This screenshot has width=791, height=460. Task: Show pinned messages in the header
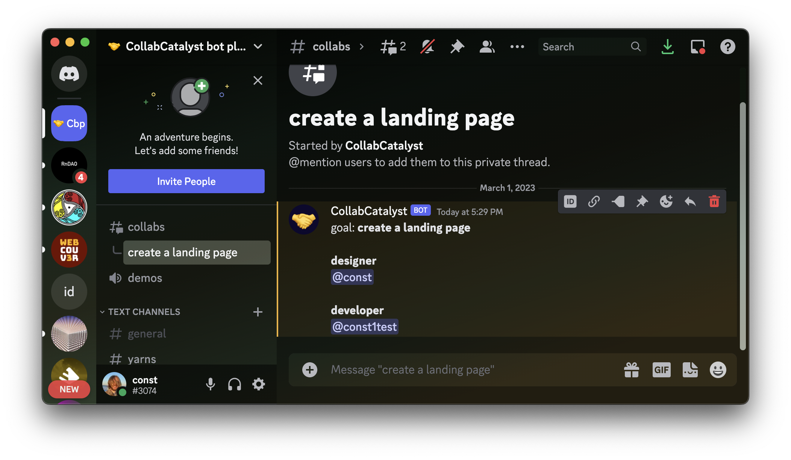pos(457,47)
